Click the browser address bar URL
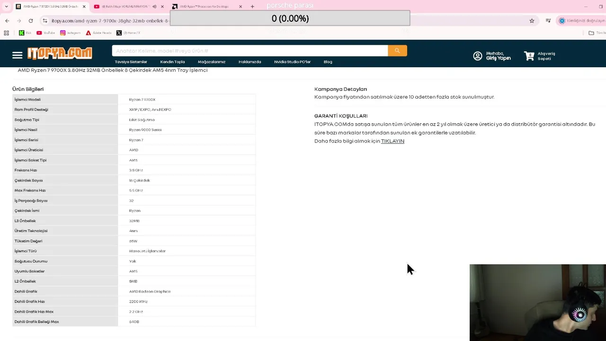Viewport: 606px width, 341px height. [110, 21]
